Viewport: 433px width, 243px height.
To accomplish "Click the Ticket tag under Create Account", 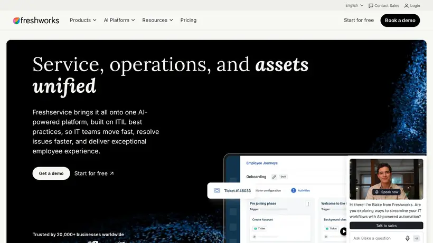I will [260, 228].
